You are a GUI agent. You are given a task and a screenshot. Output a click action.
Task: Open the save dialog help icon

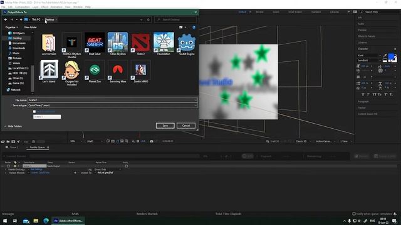click(x=194, y=27)
